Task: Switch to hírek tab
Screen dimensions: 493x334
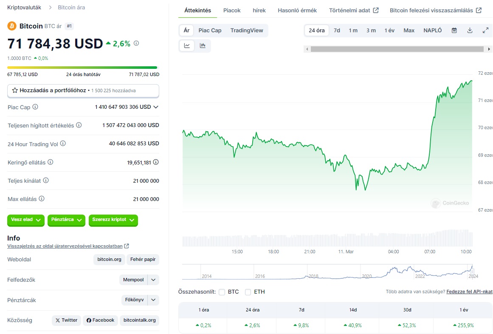Action: coord(259,10)
